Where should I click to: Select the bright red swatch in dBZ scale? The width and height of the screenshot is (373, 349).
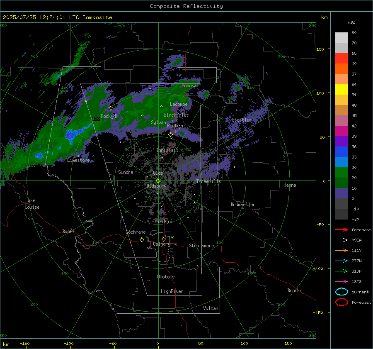342,59
